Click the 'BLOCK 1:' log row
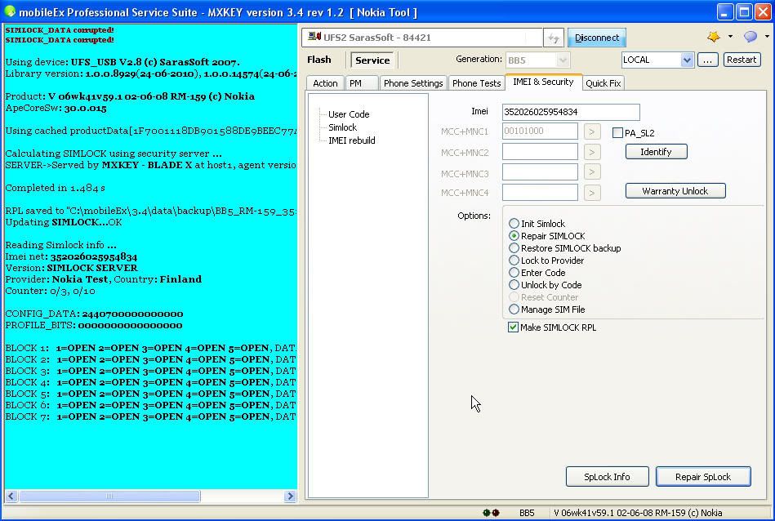Screen dimensions: 775x521 [x=150, y=348]
